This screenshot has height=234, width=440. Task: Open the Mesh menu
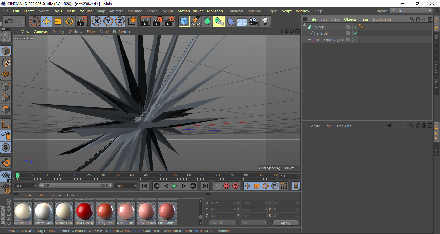pos(71,11)
